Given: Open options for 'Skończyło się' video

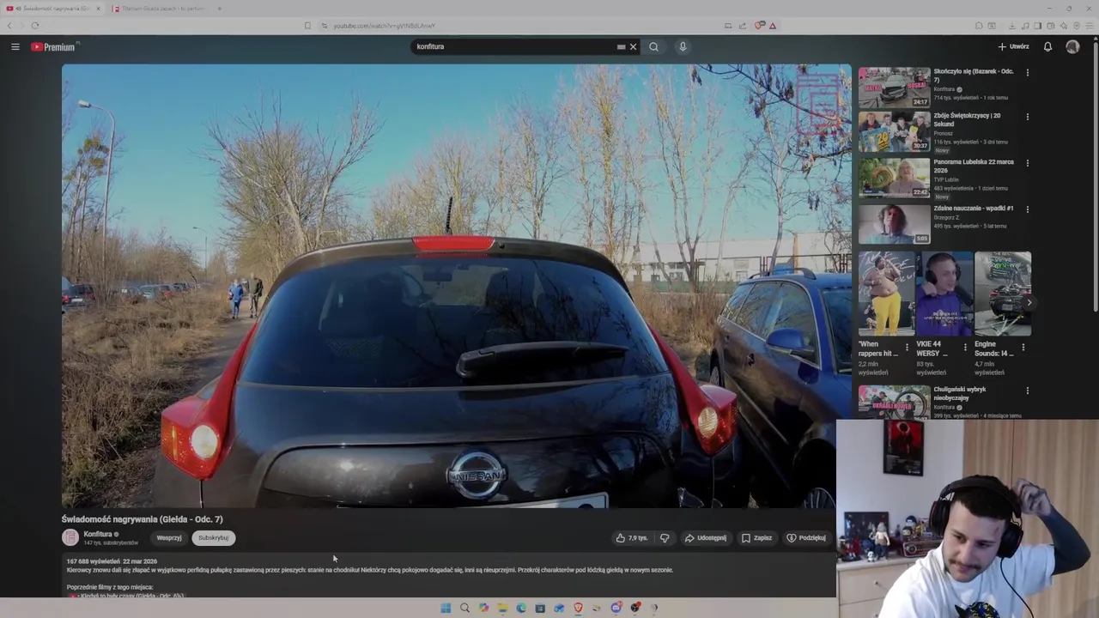Looking at the screenshot, I should (1028, 73).
